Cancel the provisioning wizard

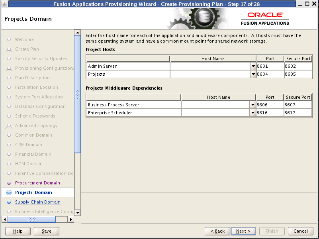[301, 231]
